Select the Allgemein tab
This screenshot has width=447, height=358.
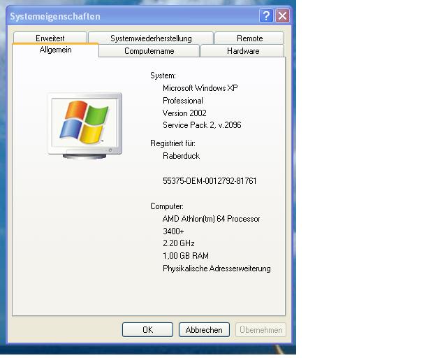56,50
